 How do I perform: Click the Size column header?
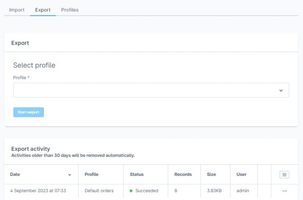[x=211, y=174]
